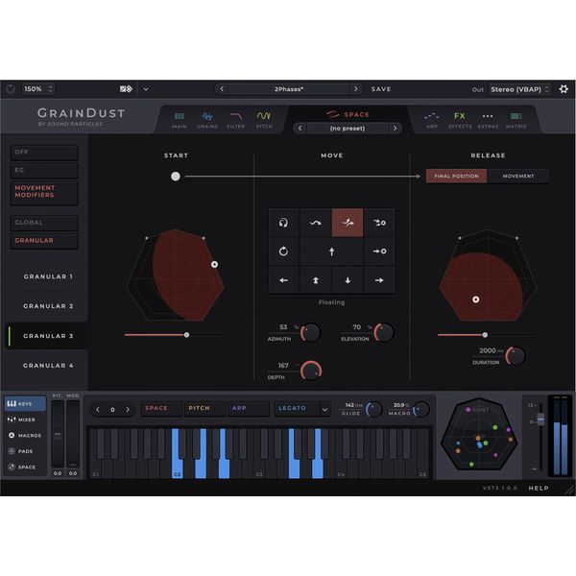Show the PADS panel

point(25,451)
